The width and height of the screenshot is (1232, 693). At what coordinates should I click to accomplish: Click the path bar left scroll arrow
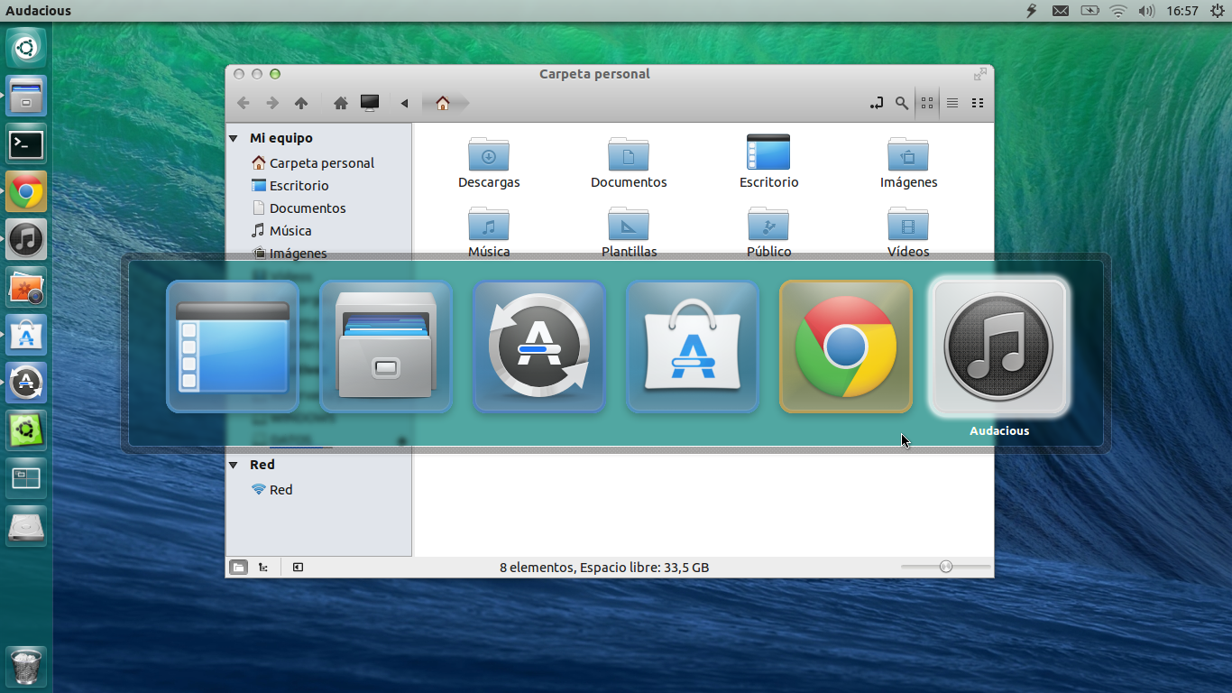(404, 103)
